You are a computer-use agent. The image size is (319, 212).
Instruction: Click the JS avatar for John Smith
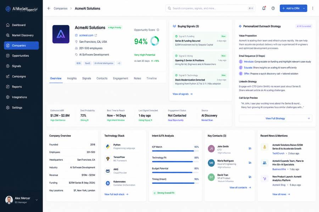[x=211, y=149]
